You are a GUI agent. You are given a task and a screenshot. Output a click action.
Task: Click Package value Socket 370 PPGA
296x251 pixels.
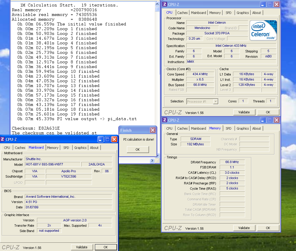click(x=217, y=33)
